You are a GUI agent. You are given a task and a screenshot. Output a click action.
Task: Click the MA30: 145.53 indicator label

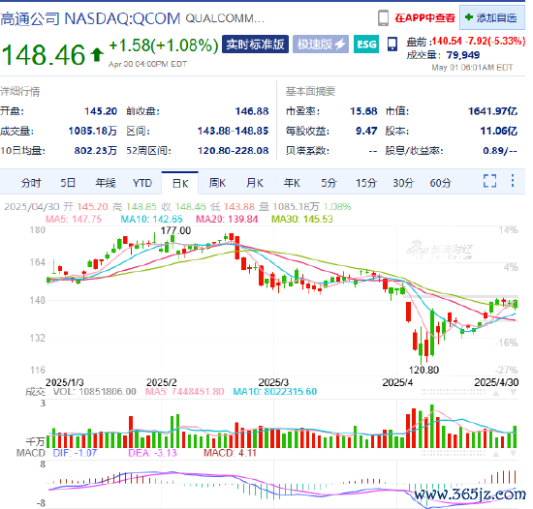point(302,219)
